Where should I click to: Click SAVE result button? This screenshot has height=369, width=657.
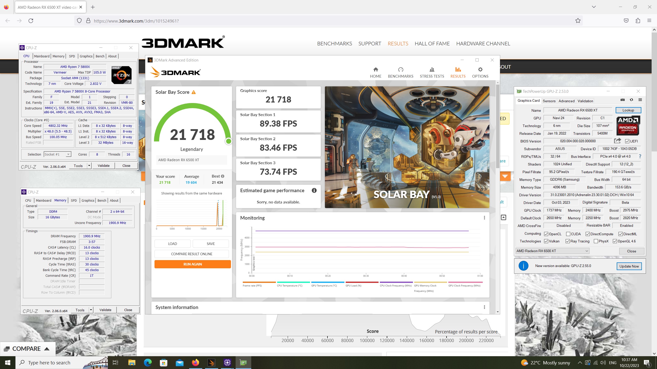[x=211, y=244]
